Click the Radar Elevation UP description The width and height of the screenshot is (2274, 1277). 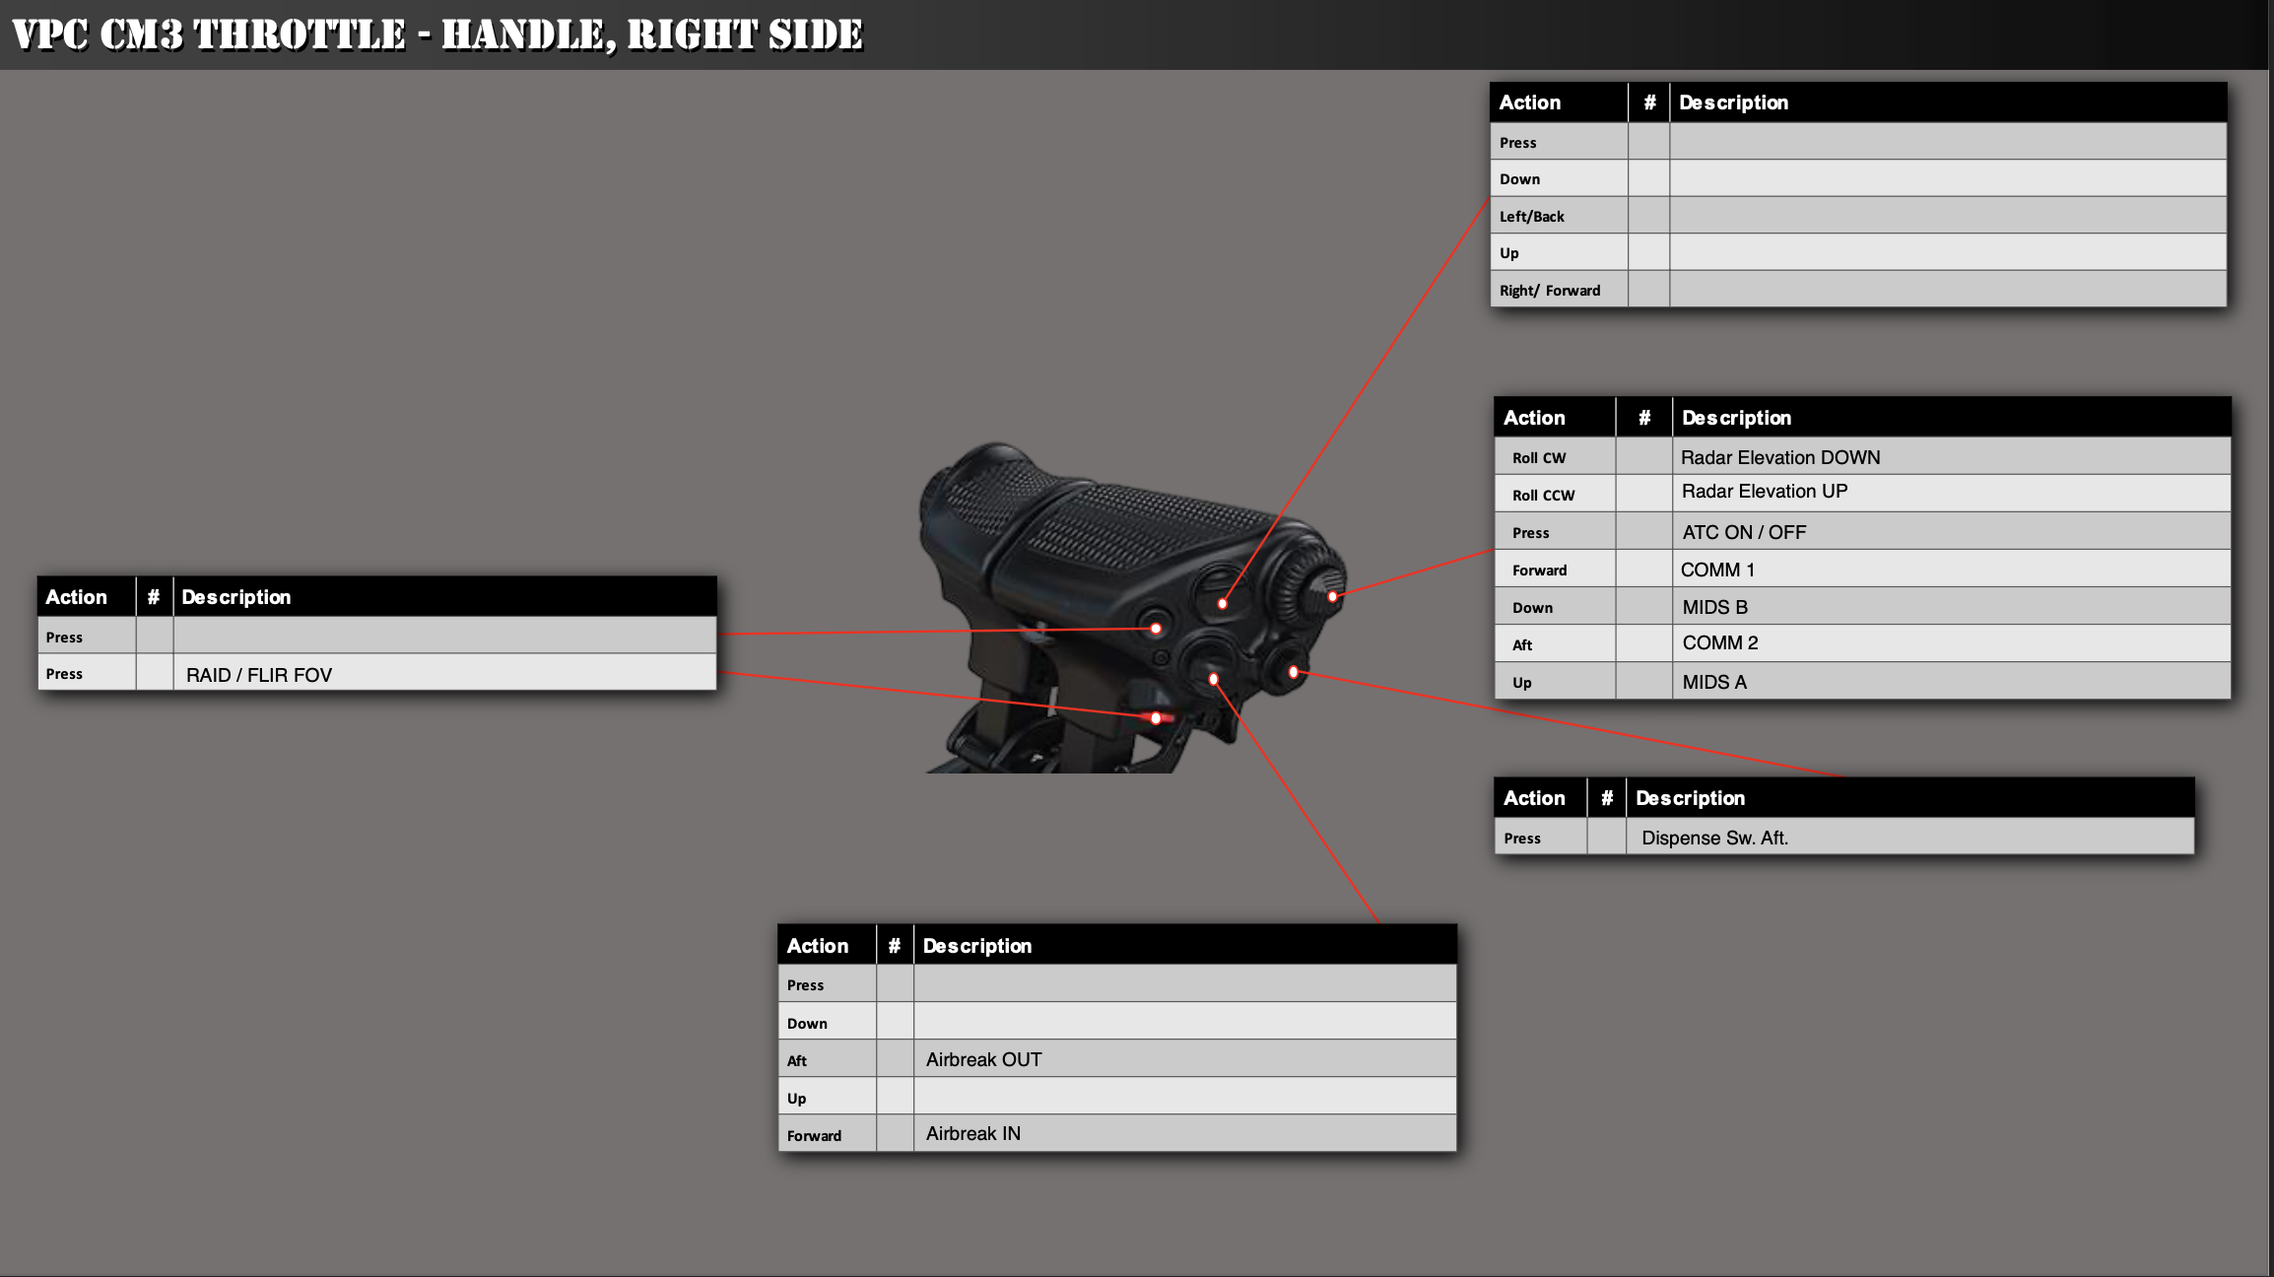pos(1764,492)
